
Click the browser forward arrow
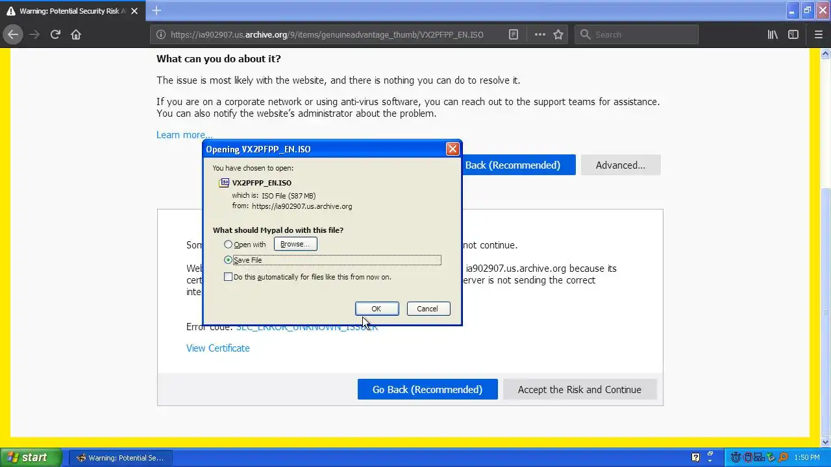[34, 34]
